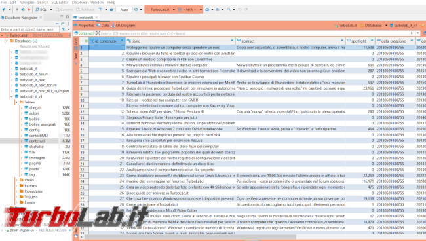426x241 pixels.
Task: Click the SQL filter expression field
Action: (x=255, y=33)
